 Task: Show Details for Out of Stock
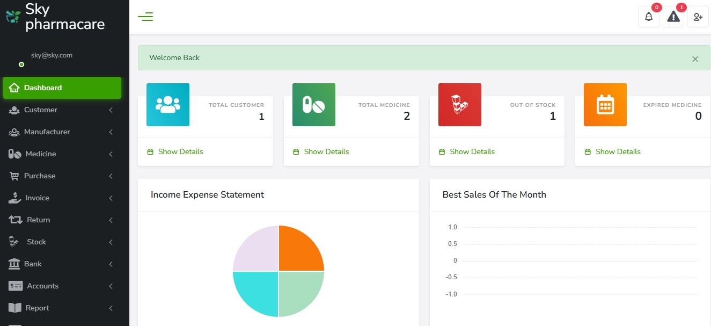(472, 152)
